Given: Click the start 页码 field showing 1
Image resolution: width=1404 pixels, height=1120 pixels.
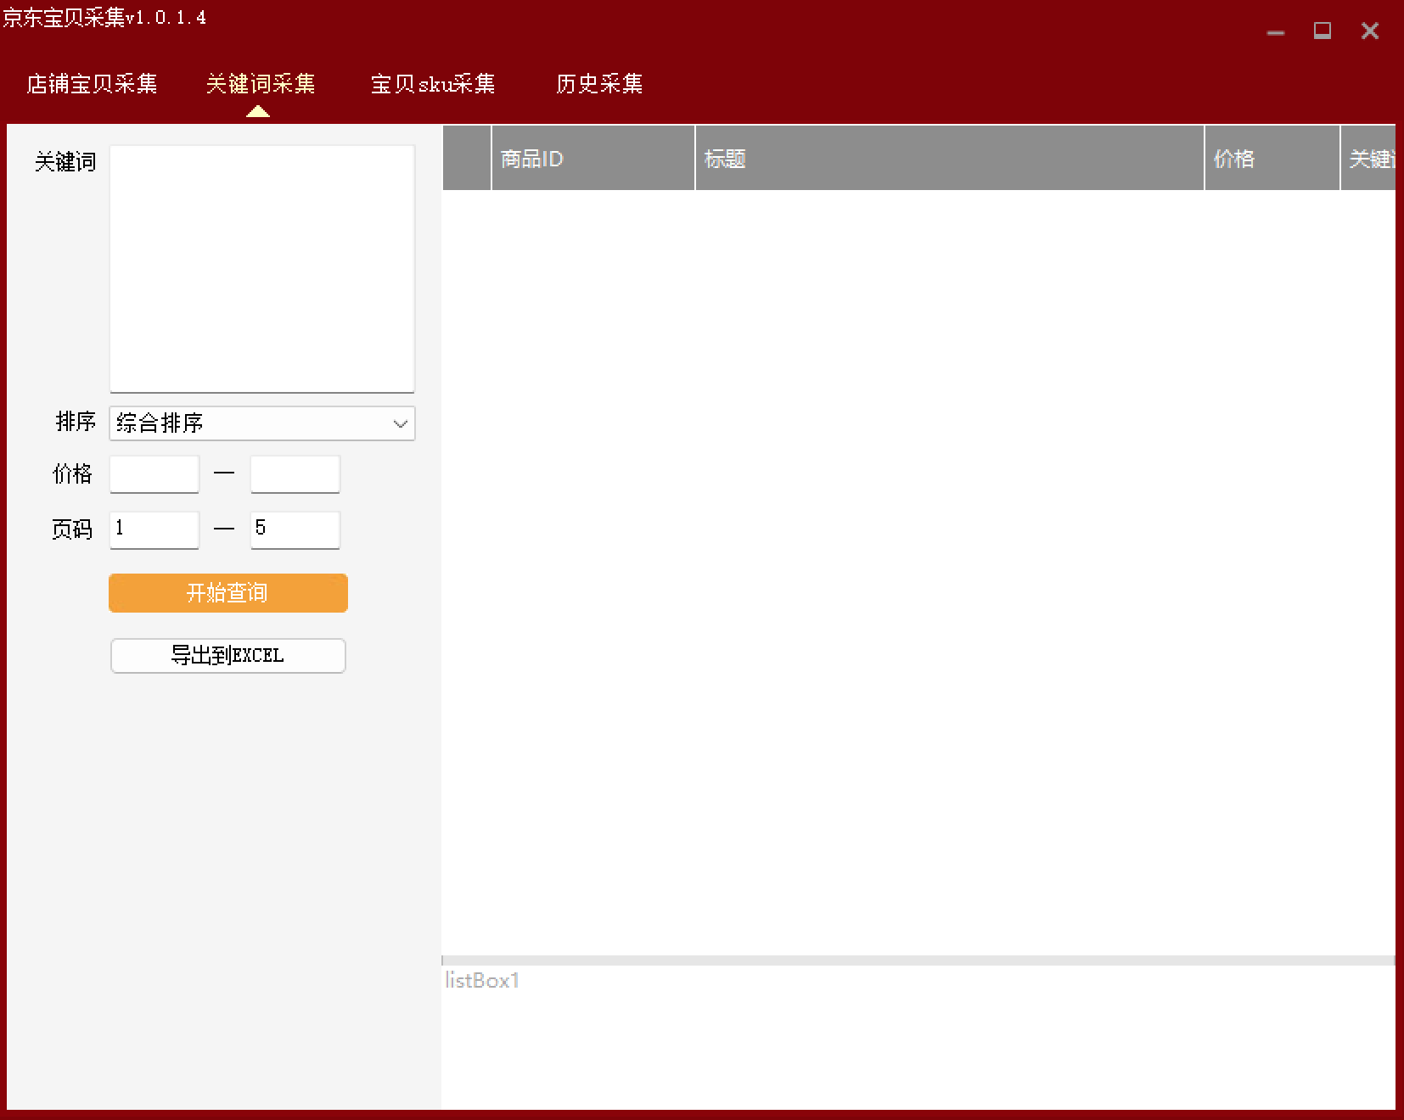Looking at the screenshot, I should (x=154, y=529).
